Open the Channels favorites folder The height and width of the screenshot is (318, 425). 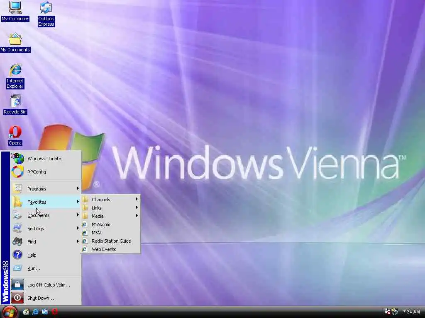click(x=110, y=199)
